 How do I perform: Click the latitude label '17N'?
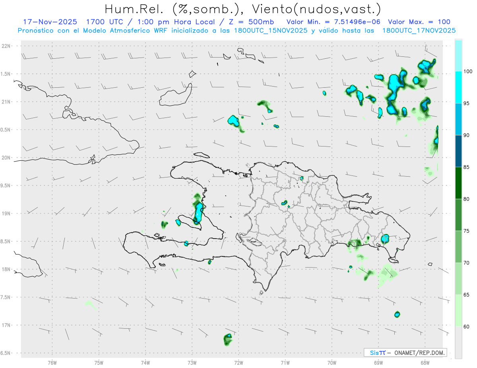pyautogui.click(x=7, y=325)
